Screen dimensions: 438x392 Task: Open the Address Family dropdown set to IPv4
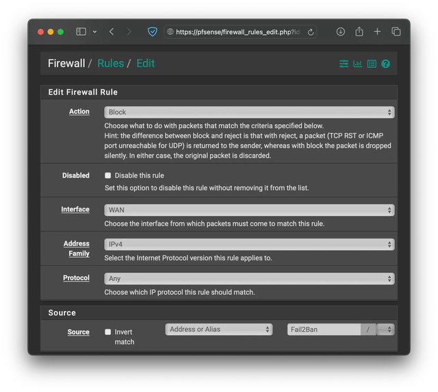coord(249,244)
